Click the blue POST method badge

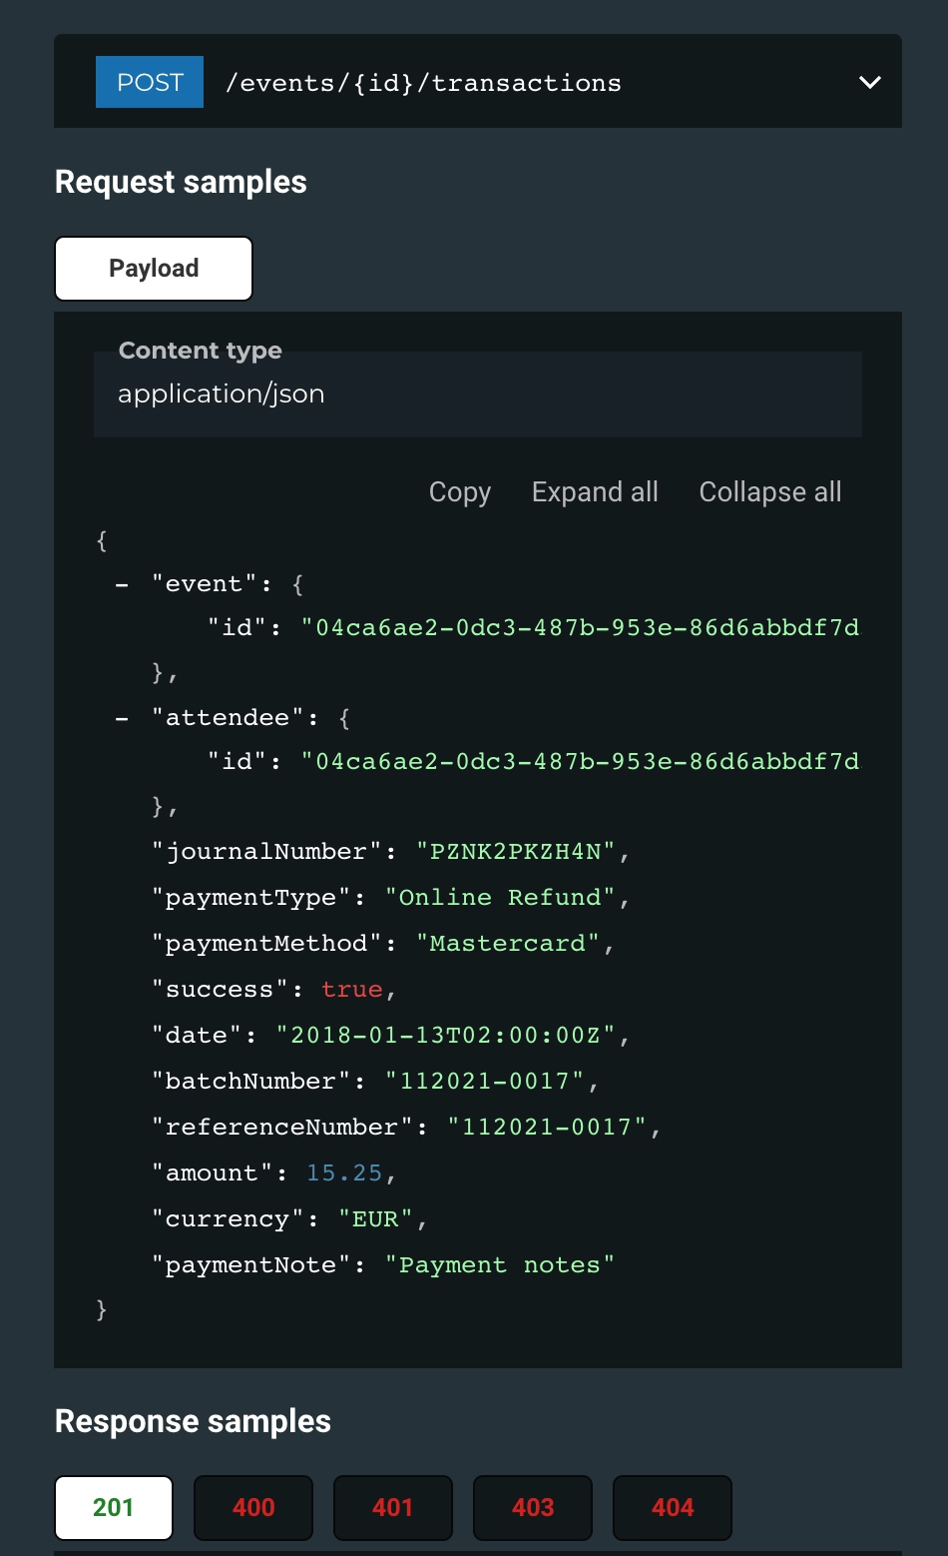[x=150, y=82]
